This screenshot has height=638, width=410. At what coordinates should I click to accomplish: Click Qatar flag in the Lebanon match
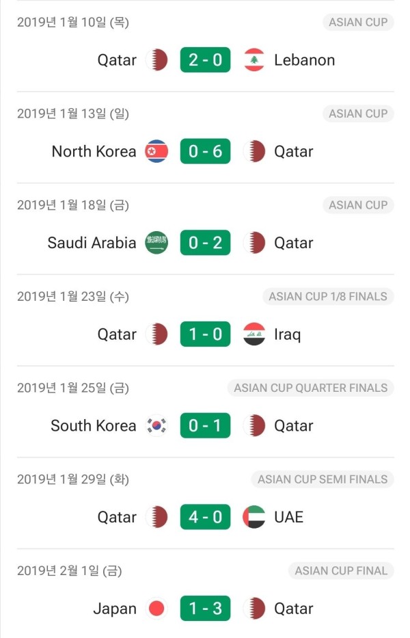tap(156, 59)
